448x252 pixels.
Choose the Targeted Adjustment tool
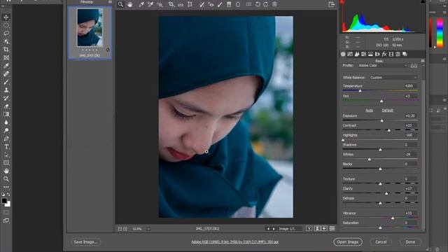(x=160, y=4)
